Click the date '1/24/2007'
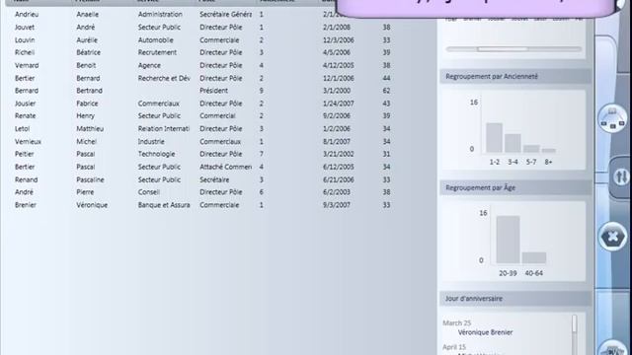Viewport: 632px width, 355px height. tap(338, 104)
